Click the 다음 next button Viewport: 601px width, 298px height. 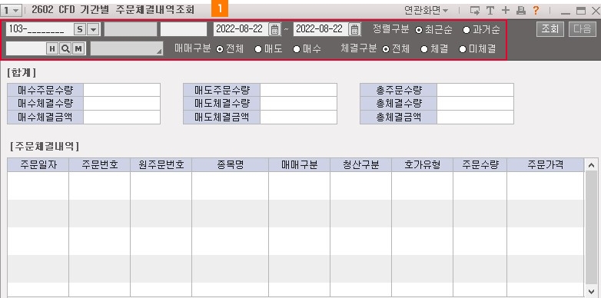(x=583, y=29)
